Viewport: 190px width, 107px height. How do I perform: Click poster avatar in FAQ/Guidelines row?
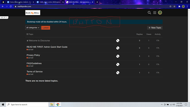[118, 65]
